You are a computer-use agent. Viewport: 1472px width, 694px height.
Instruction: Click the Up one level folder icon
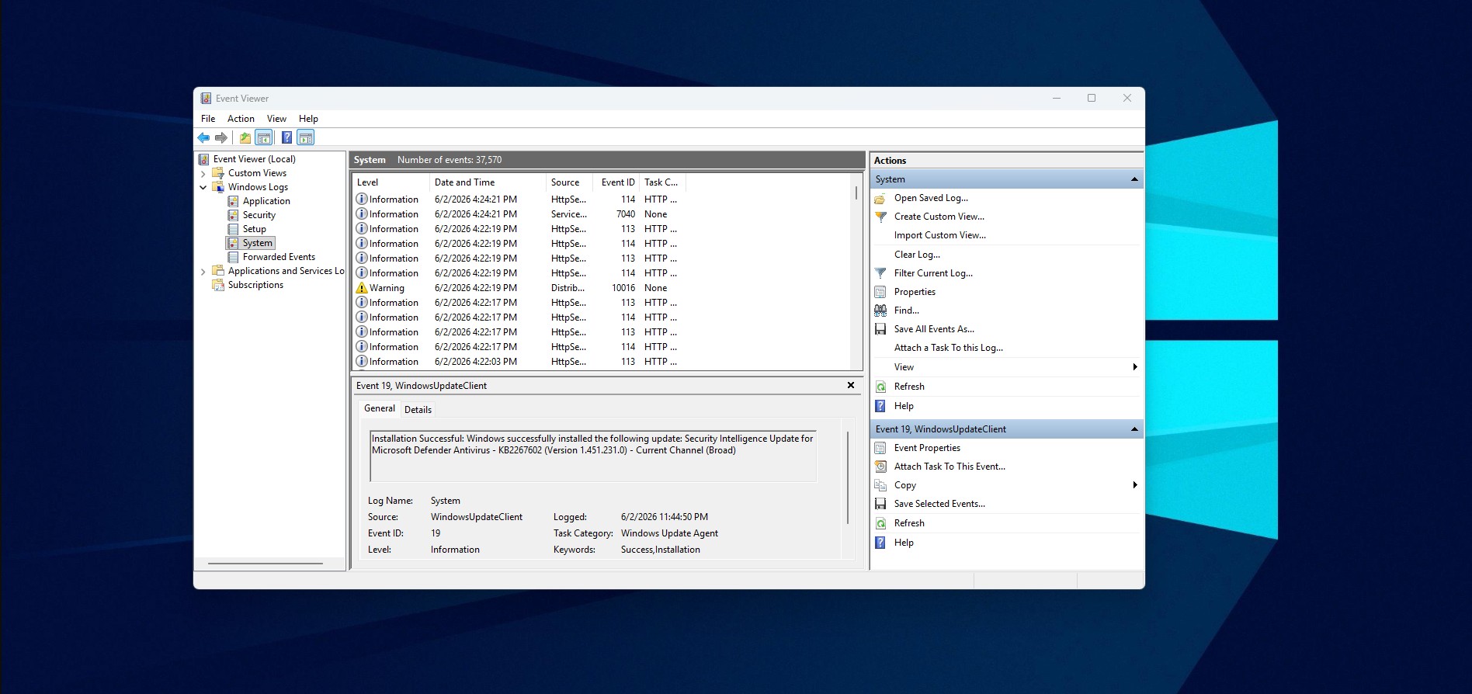tap(245, 137)
